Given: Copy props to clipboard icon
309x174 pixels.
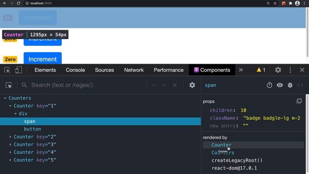Looking at the screenshot, I should coord(299,101).
